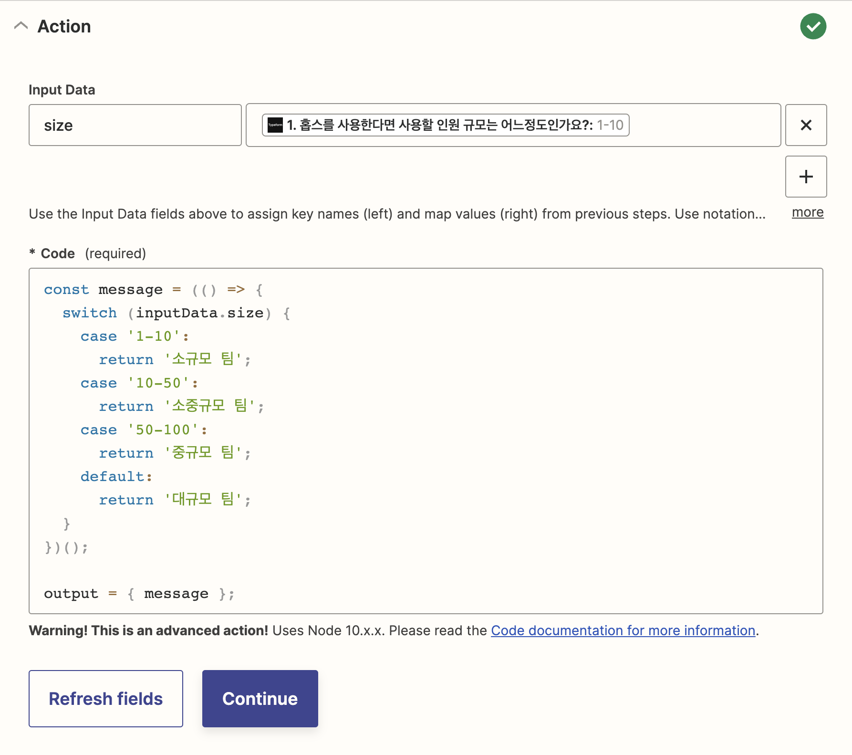Click the case '50-100' code line
This screenshot has height=755, width=852.
pyautogui.click(x=144, y=430)
